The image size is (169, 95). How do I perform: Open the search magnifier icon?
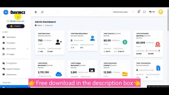tap(42, 12)
